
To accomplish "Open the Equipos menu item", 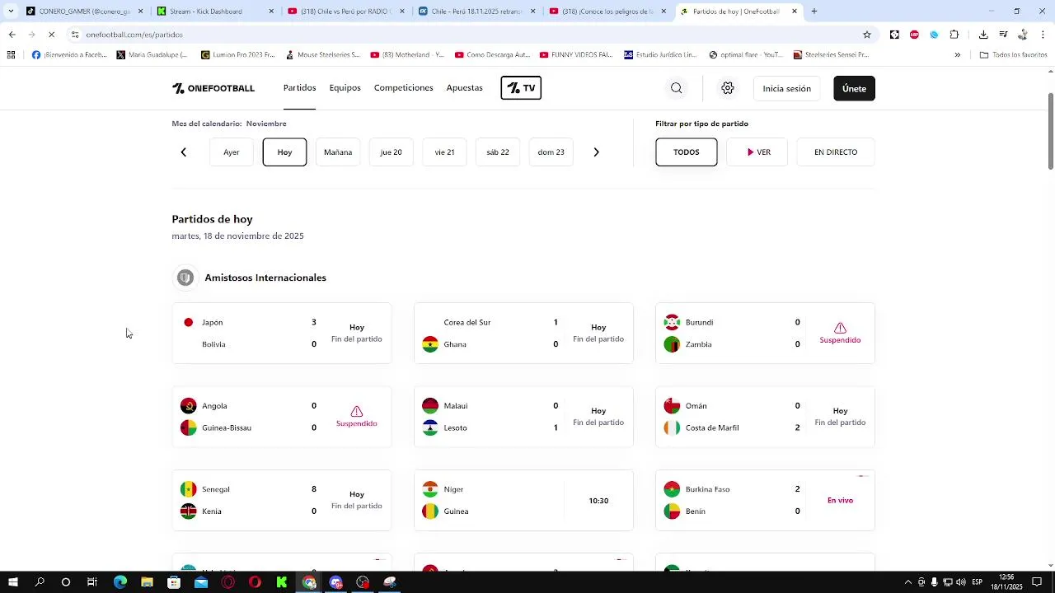I will [345, 88].
